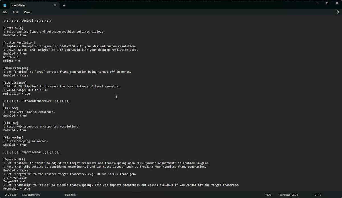Click the Ln 24, Col 1 indicator

(11, 195)
